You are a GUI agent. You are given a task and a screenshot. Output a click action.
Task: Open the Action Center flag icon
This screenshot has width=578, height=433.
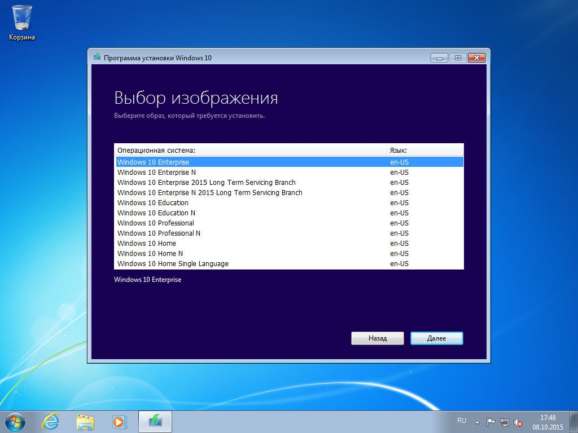[491, 422]
